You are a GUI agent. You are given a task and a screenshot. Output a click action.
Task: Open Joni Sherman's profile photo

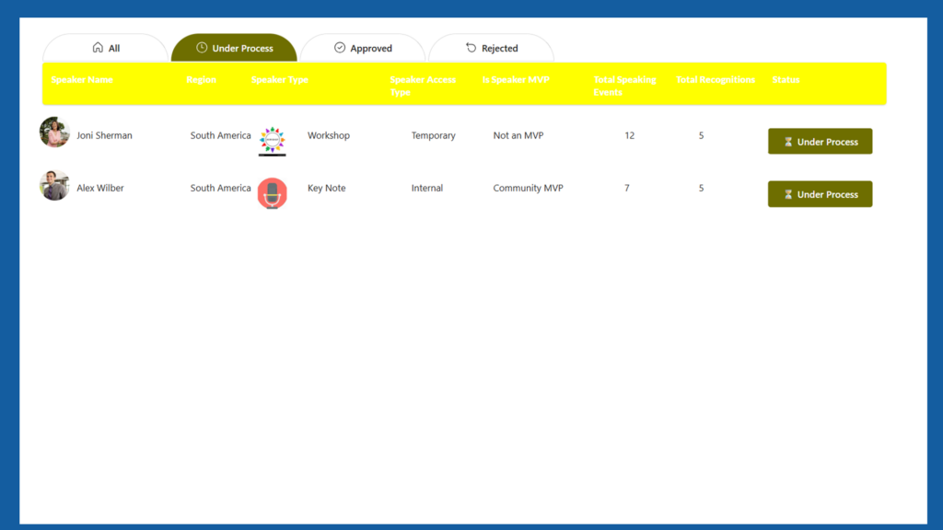pyautogui.click(x=54, y=132)
